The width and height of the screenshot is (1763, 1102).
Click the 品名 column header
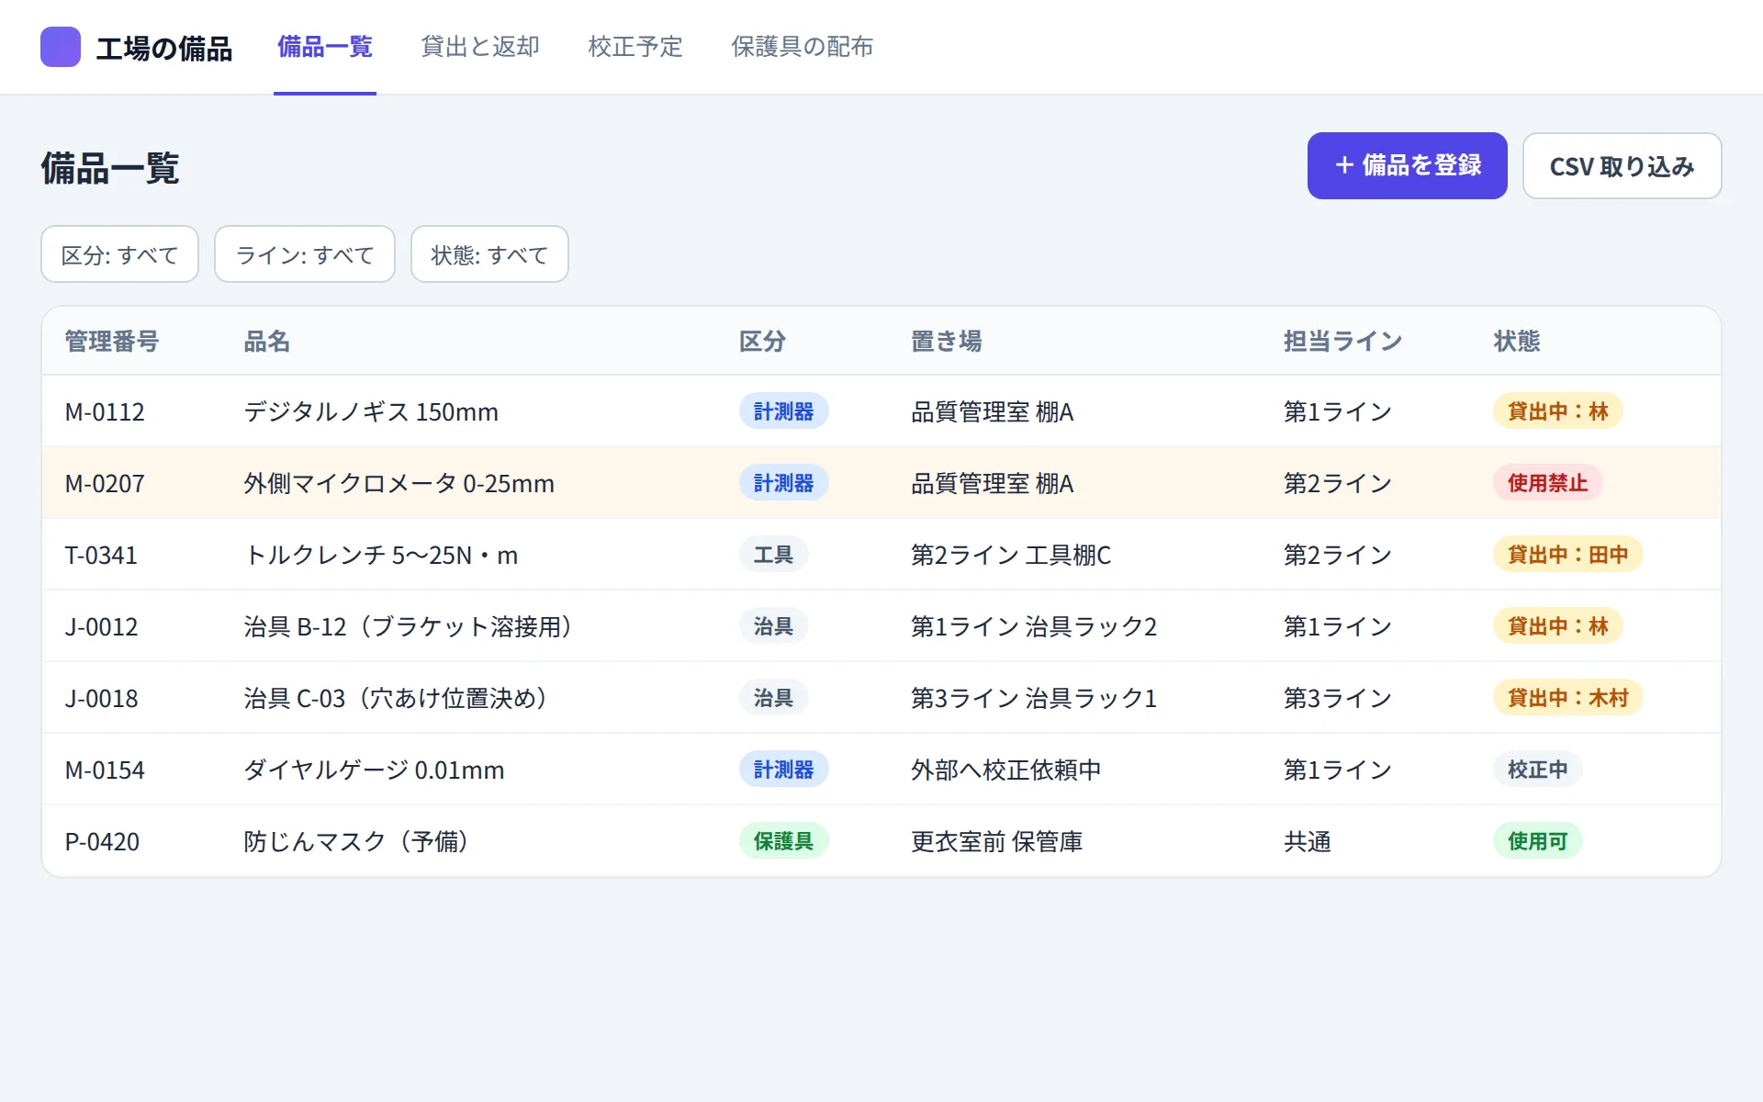pyautogui.click(x=267, y=342)
